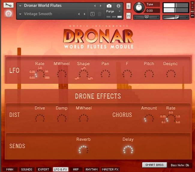Open the camera snapshot view
Image resolution: width=195 pixels, height=172 pixels.
pos(109,6)
